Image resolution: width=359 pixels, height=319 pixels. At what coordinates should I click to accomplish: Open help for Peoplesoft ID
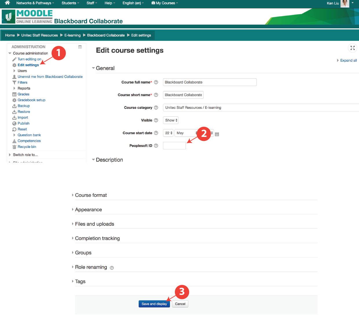[156, 146]
